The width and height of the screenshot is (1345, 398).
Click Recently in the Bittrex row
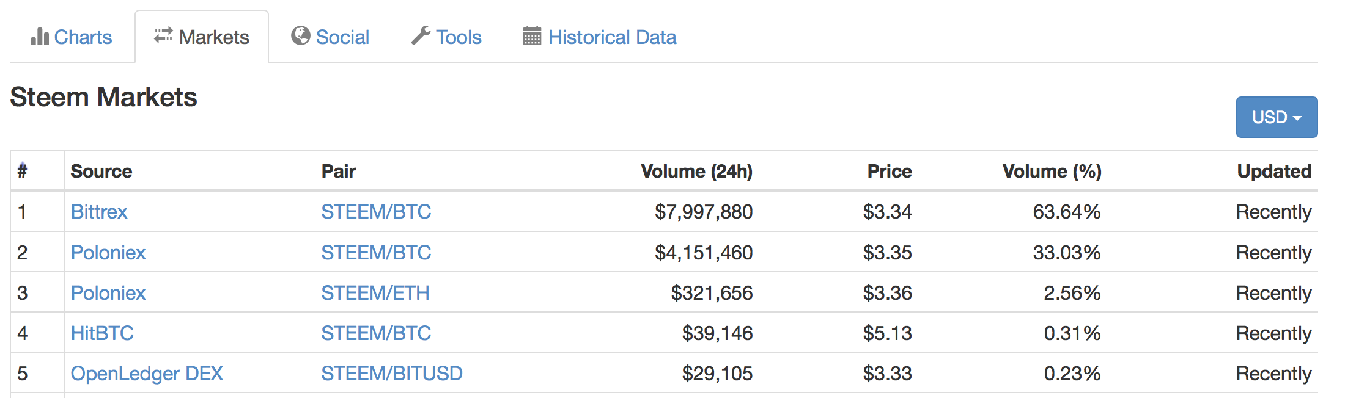pos(1274,212)
